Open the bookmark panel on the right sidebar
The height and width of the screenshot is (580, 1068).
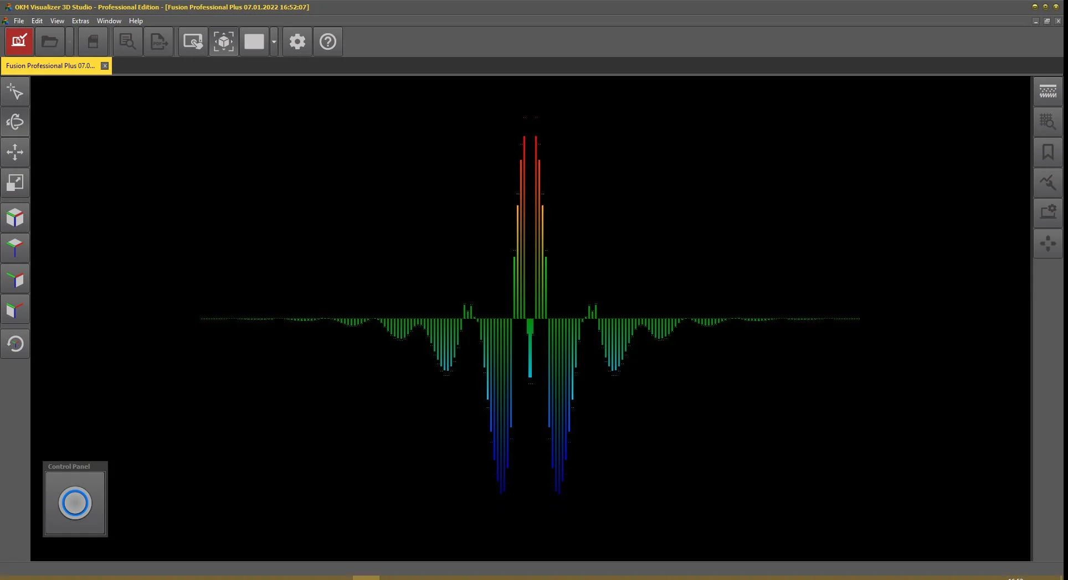(x=1048, y=152)
